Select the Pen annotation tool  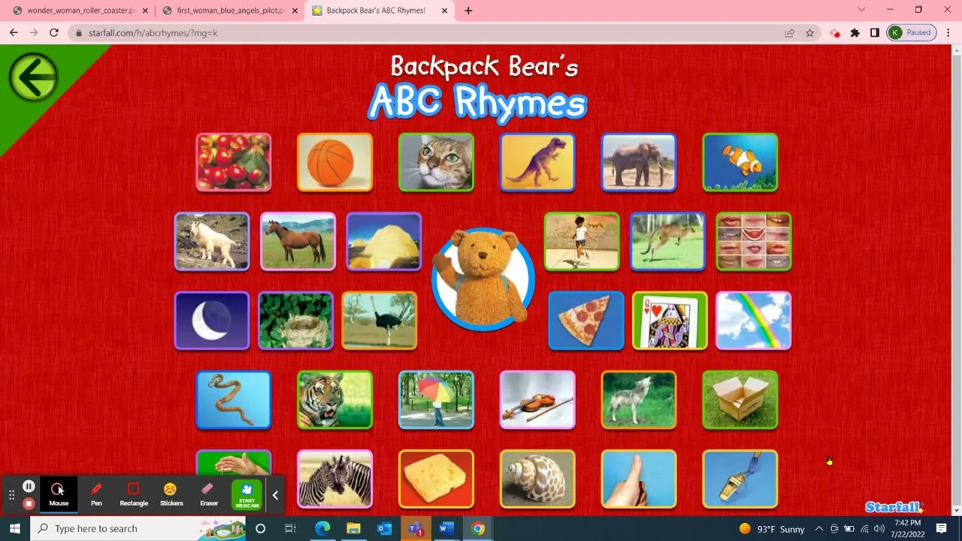(x=96, y=494)
